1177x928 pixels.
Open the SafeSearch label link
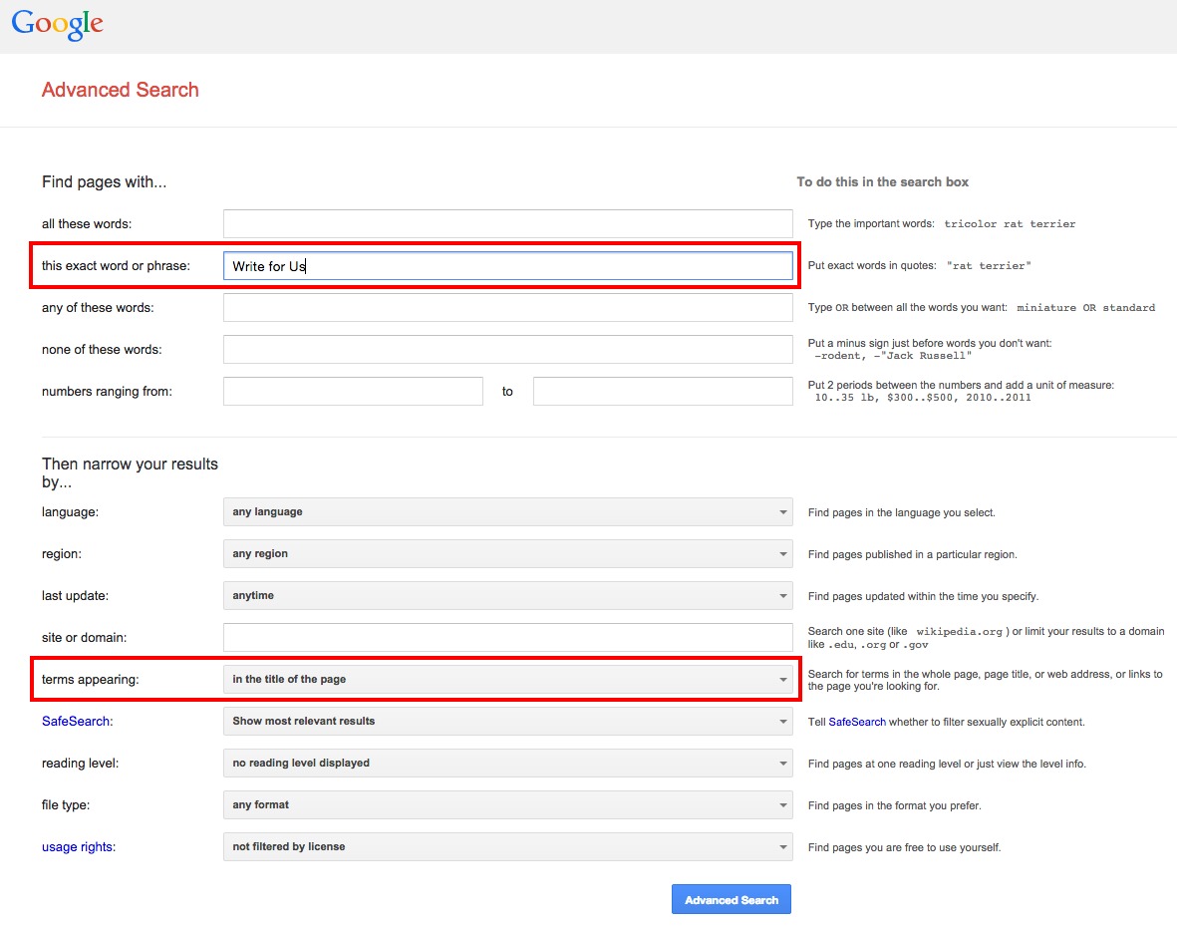(x=76, y=722)
